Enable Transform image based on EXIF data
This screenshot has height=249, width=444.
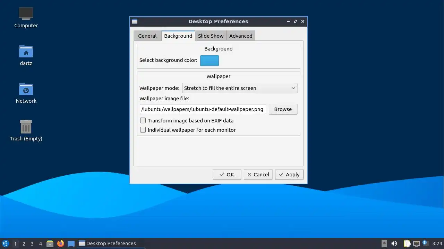[x=143, y=120]
